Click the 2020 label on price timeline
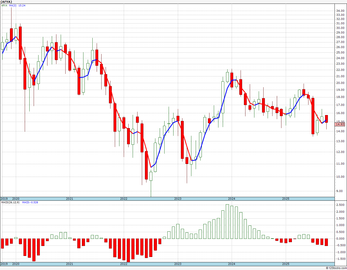The height and width of the screenshot is (270, 347). (16, 199)
